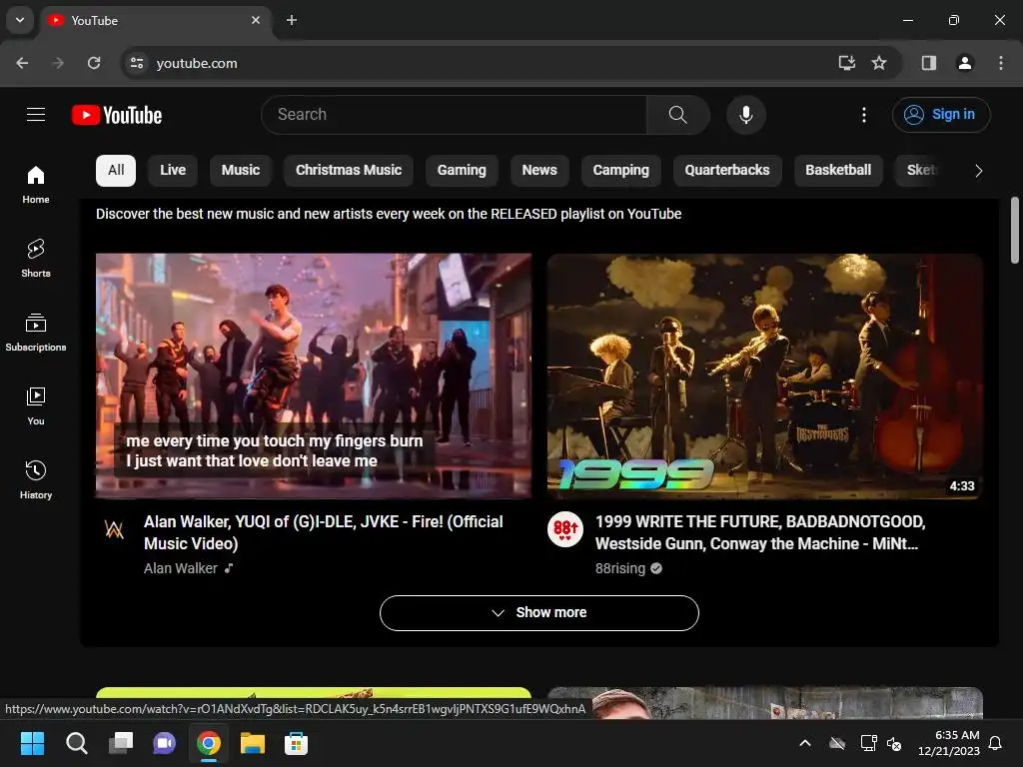1023x767 pixels.
Task: Click the YouTube logo
Action: coord(117,115)
